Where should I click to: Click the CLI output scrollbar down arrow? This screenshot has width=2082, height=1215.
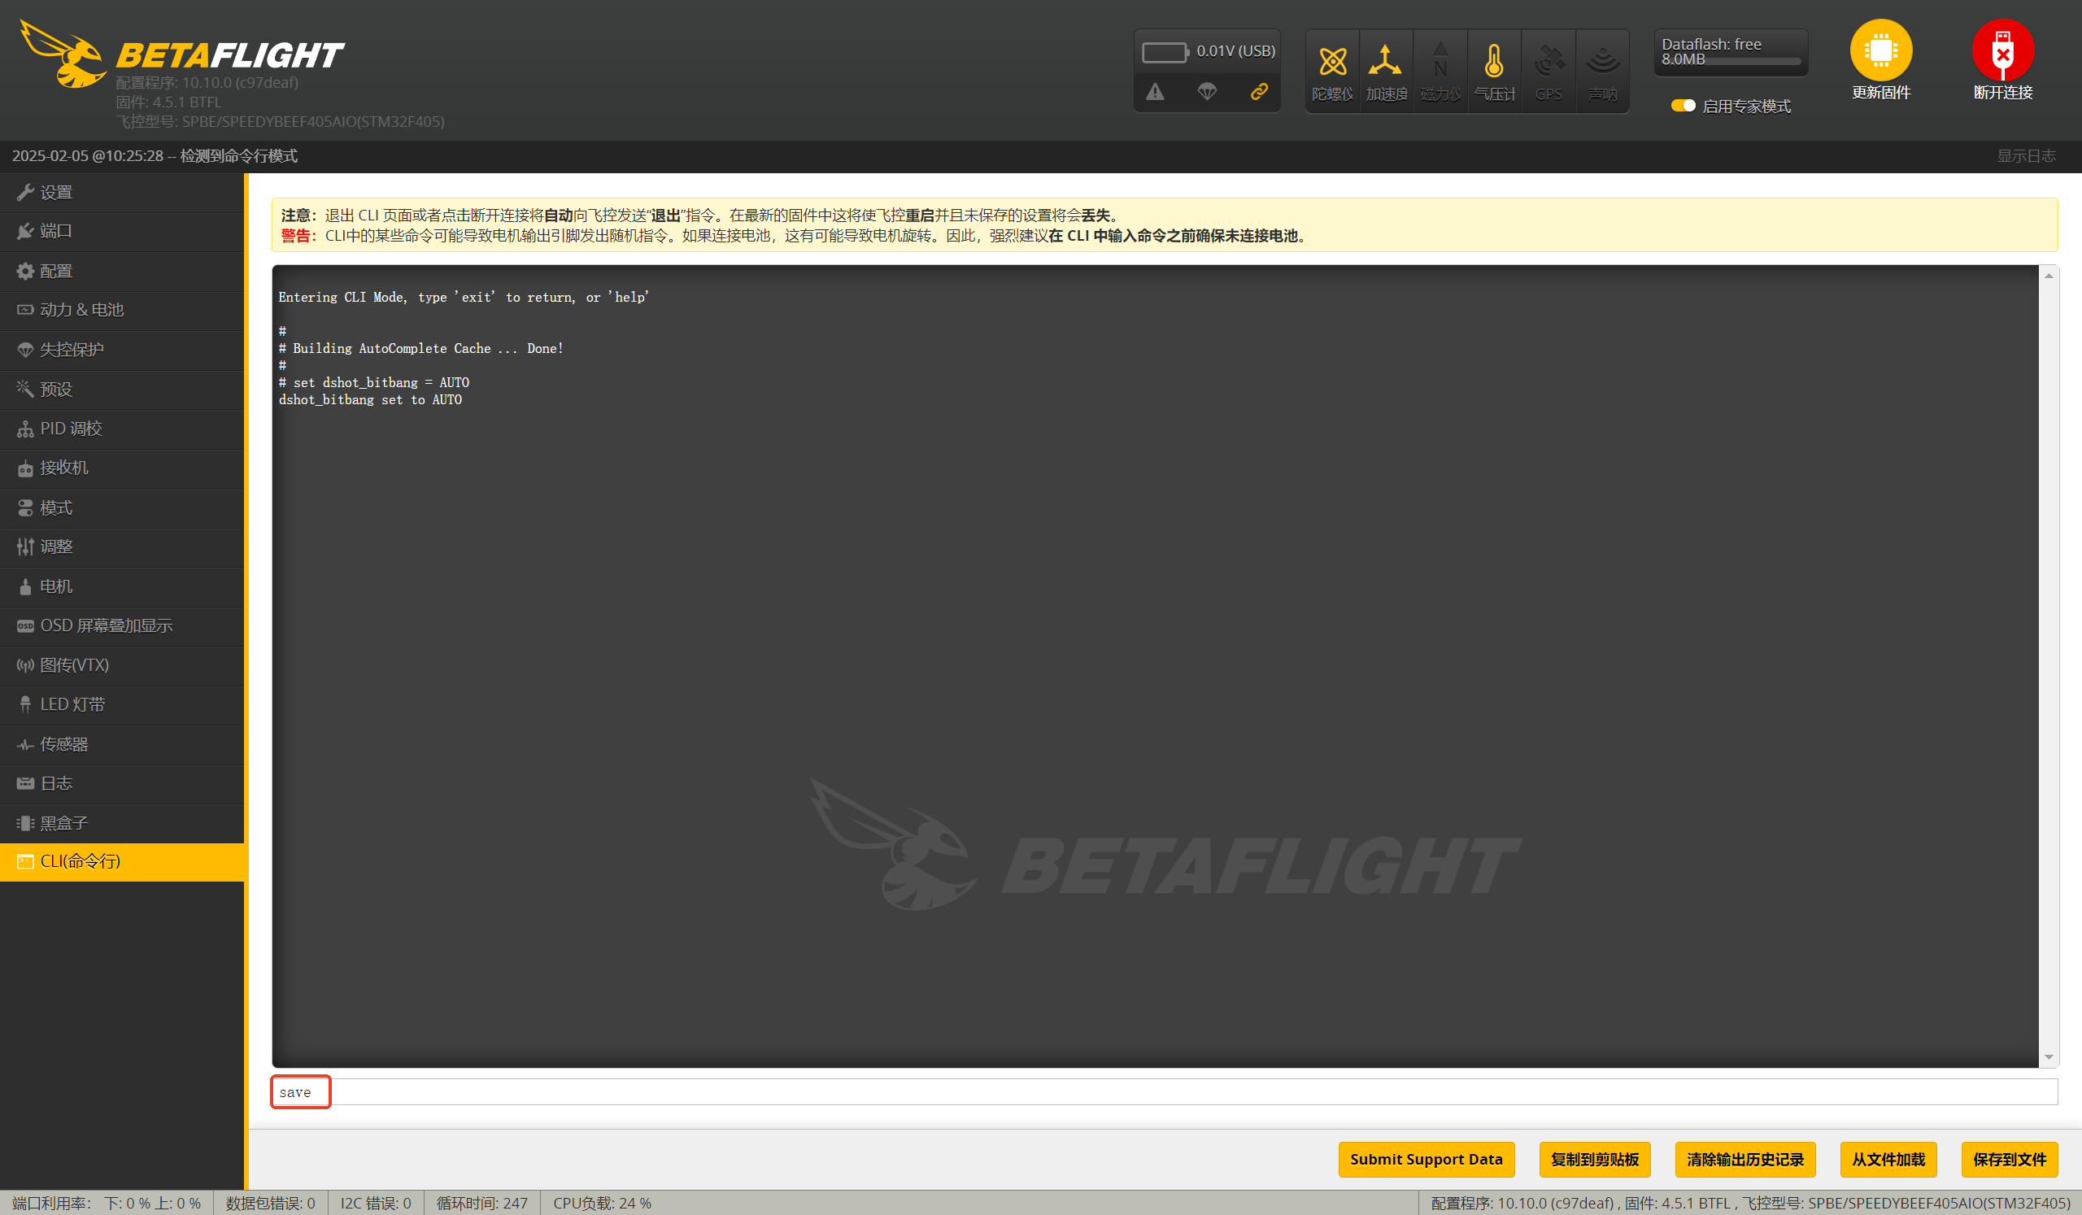(x=2048, y=1057)
